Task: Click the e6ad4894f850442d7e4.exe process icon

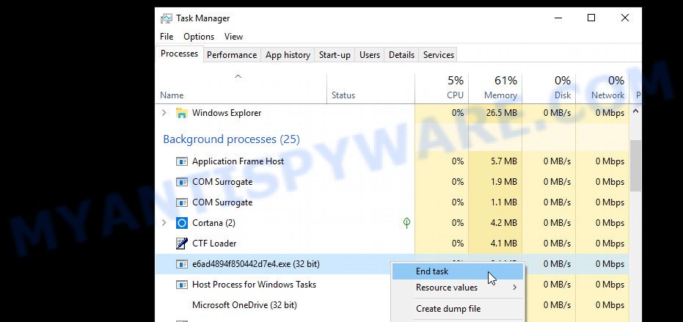Action: 182,264
